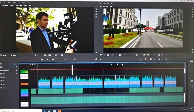Click the white end handle of the bottom green track

click(x=184, y=97)
